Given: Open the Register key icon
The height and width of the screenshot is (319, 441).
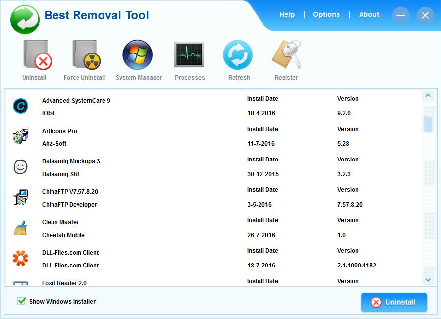Looking at the screenshot, I should tap(287, 54).
